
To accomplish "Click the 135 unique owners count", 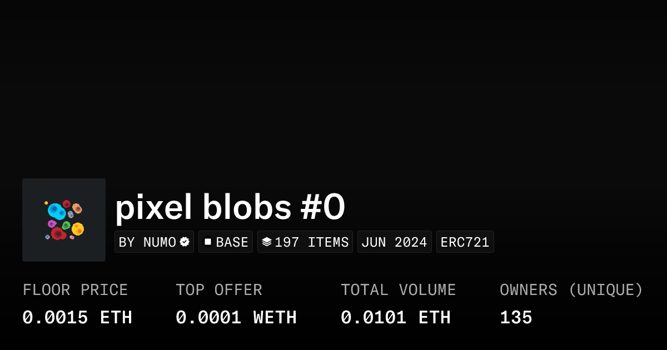I will point(516,318).
